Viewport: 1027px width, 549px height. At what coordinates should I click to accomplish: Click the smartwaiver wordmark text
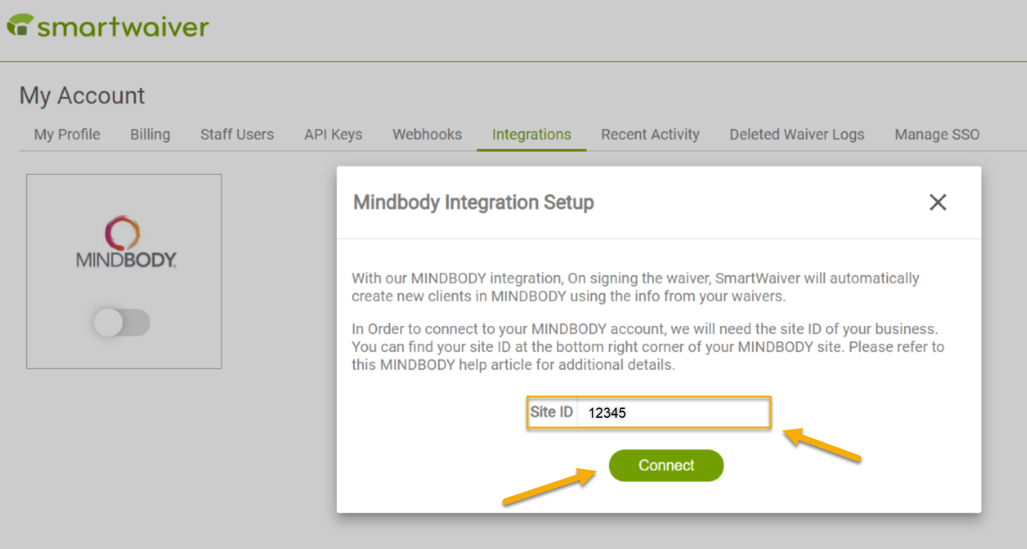pos(123,27)
